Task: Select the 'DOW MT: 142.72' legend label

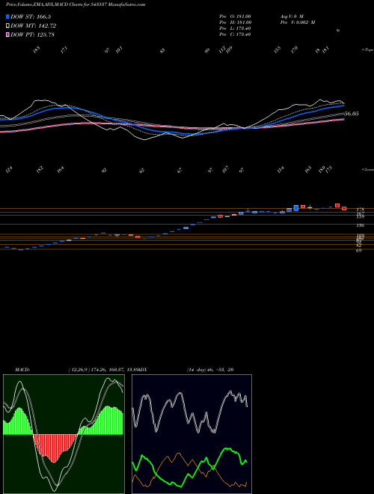Action: (x=33, y=26)
